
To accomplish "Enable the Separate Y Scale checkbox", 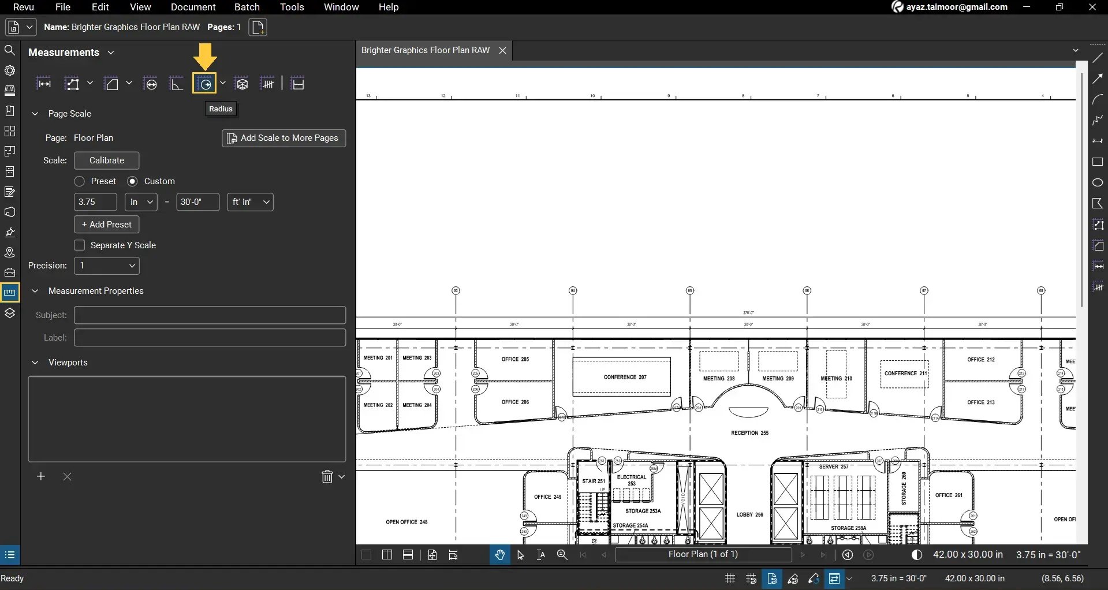I will point(79,245).
